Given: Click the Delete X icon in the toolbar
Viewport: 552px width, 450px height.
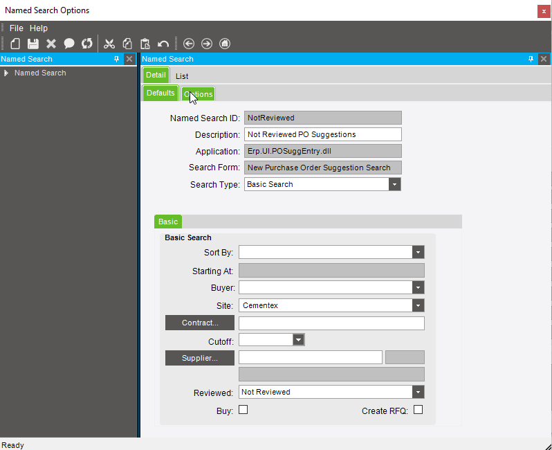Looking at the screenshot, I should [x=51, y=44].
